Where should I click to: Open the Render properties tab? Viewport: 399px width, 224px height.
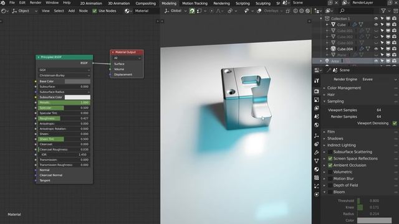pyautogui.click(x=317, y=91)
